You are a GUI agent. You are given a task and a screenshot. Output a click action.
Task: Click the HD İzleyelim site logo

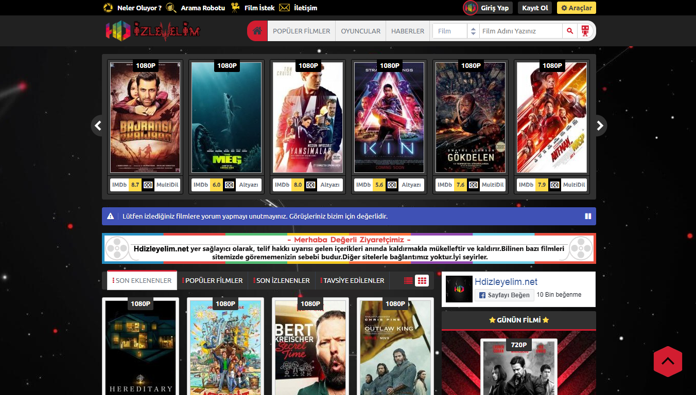click(x=153, y=31)
